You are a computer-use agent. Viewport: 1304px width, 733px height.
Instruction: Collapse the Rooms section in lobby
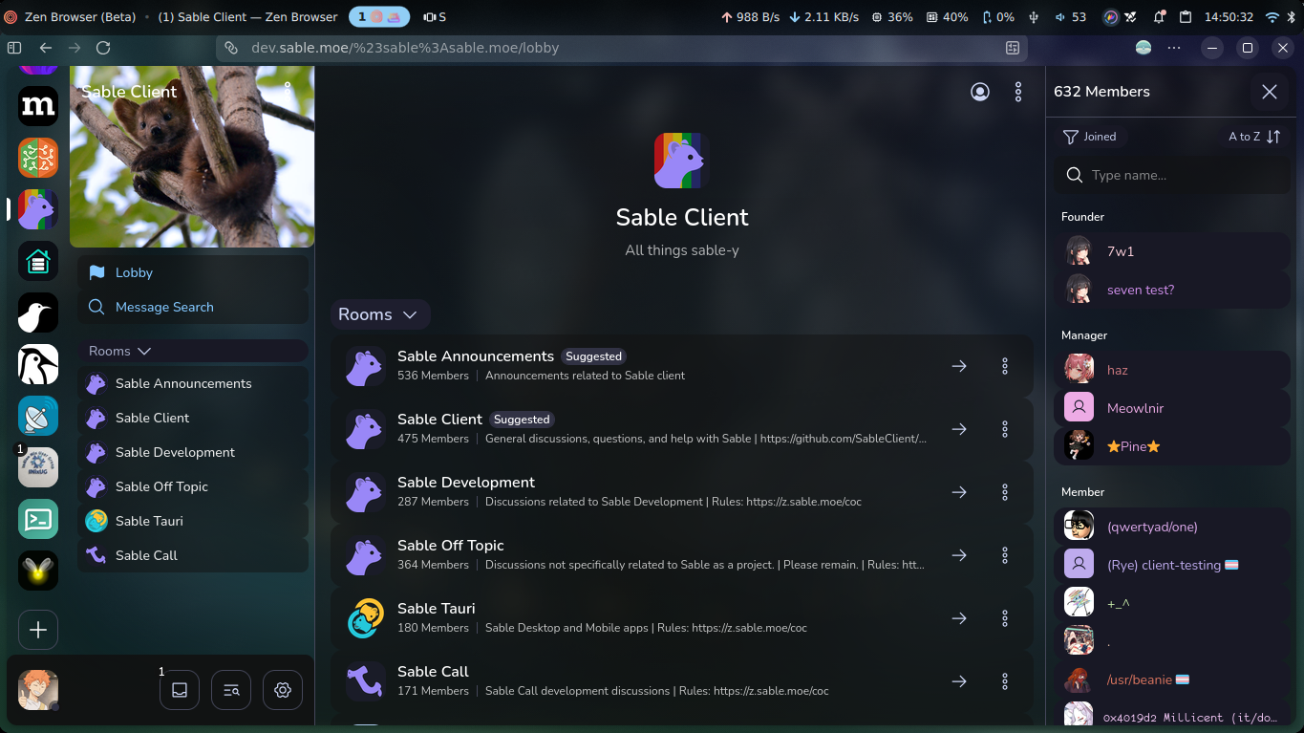tap(379, 314)
